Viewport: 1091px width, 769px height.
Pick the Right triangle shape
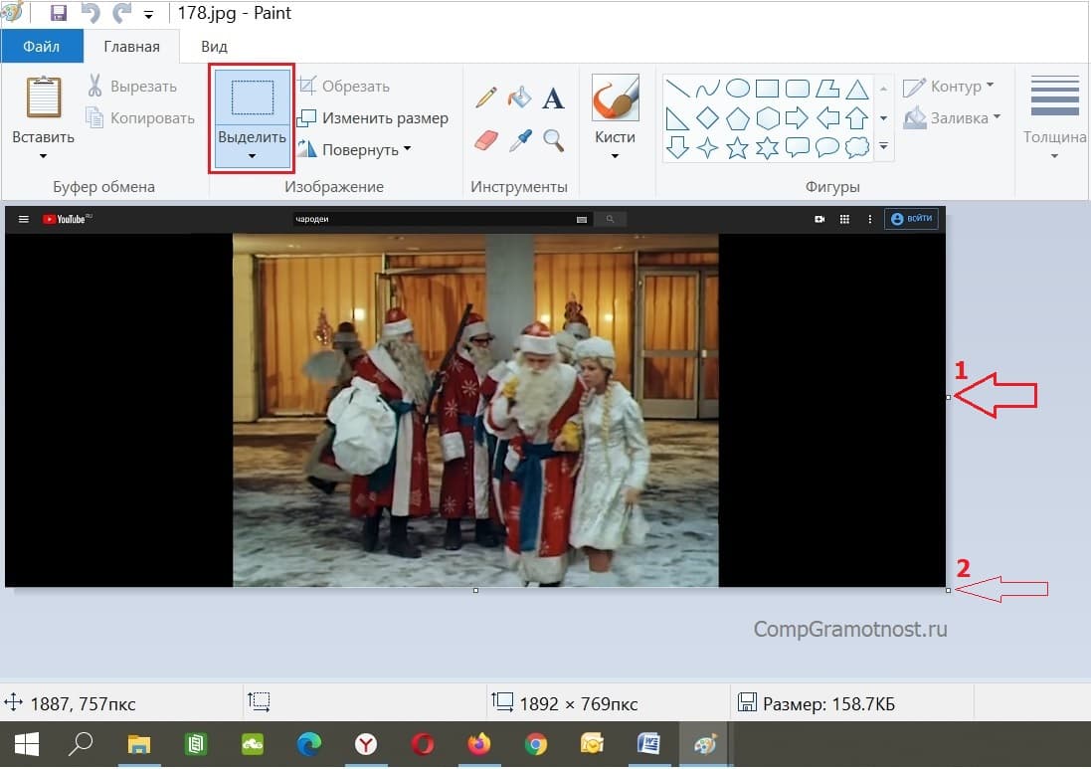(x=677, y=118)
